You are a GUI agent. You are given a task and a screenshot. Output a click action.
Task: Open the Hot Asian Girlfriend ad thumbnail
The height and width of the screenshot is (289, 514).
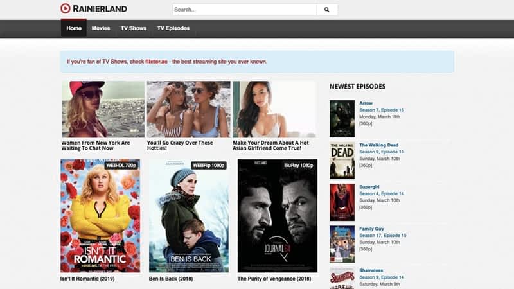pyautogui.click(x=274, y=109)
